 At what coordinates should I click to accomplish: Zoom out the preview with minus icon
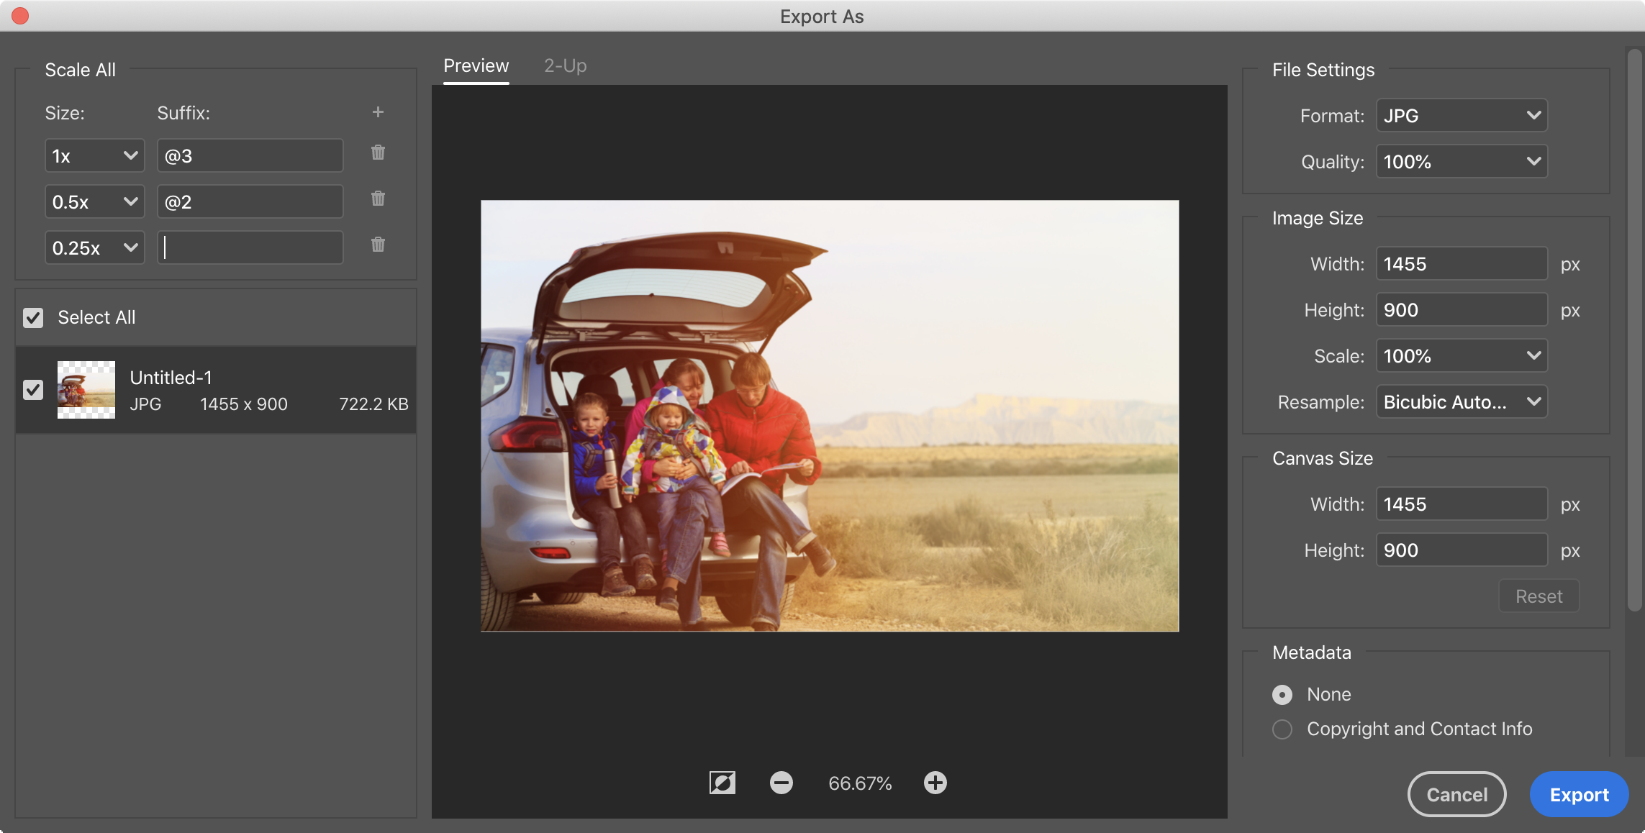[x=781, y=783]
